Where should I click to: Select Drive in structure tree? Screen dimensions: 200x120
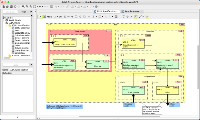pyautogui.click(x=17, y=45)
